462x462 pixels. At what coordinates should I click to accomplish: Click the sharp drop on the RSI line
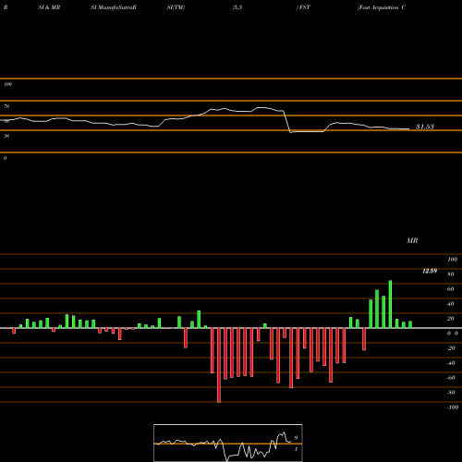coord(286,121)
